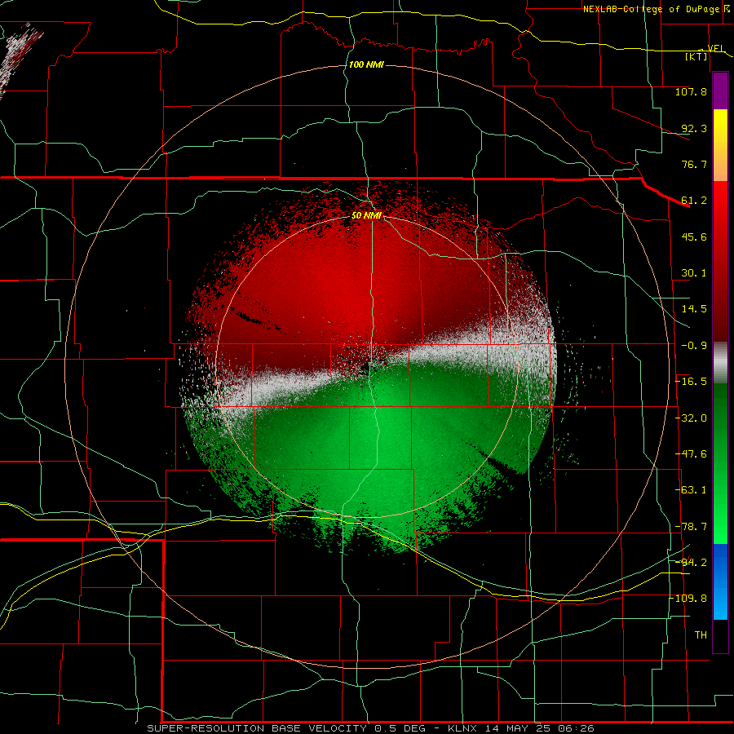Viewport: 734px width, 734px height.
Task: Click the -63.1 velocity scale label
Action: (x=691, y=490)
